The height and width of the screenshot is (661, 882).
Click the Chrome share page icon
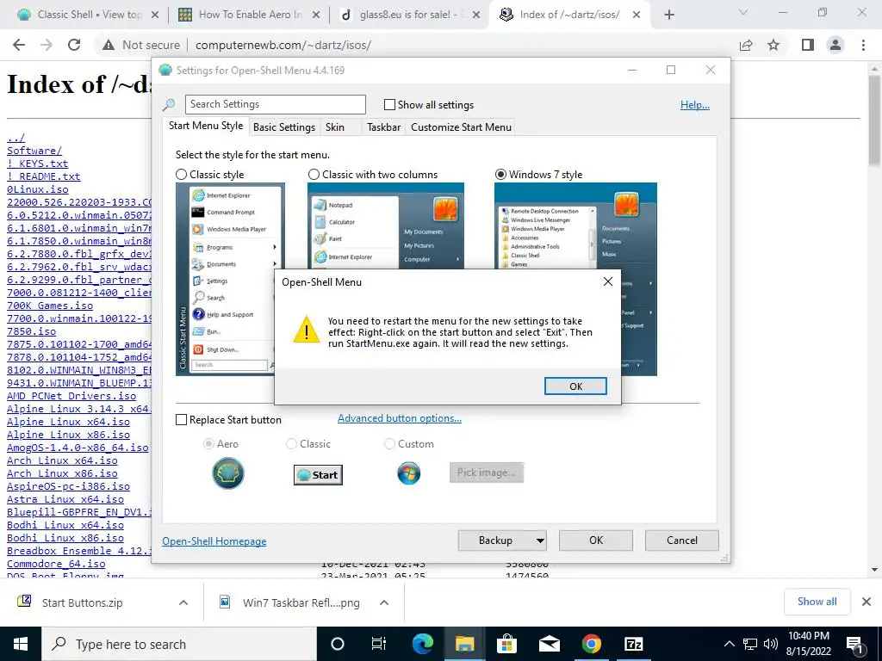(746, 45)
